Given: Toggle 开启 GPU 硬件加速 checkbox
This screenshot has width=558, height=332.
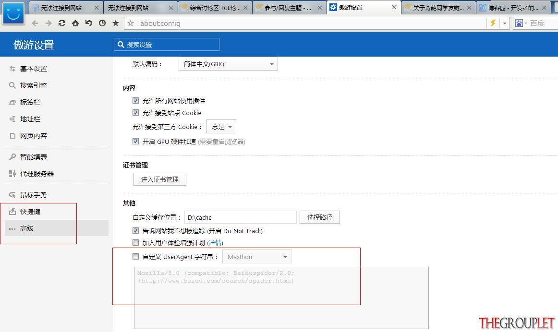Looking at the screenshot, I should click(x=135, y=141).
